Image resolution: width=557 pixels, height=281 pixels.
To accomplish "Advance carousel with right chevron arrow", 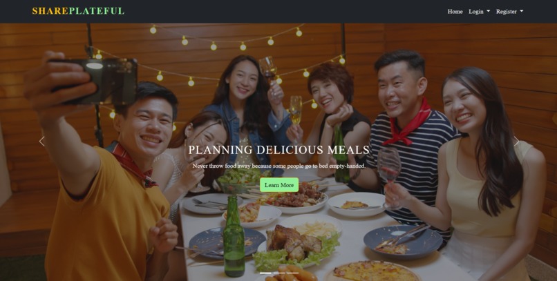I will point(516,142).
